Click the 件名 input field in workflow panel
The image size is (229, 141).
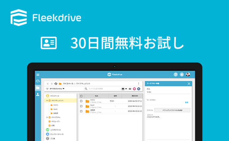click(168, 92)
